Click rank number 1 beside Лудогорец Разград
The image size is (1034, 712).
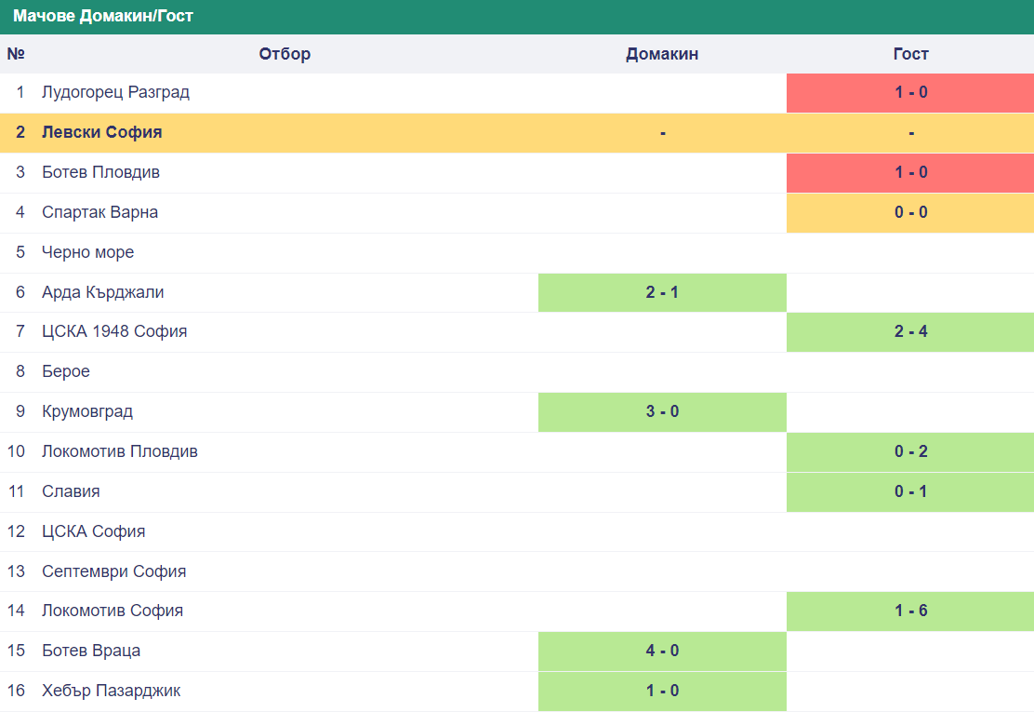point(20,92)
